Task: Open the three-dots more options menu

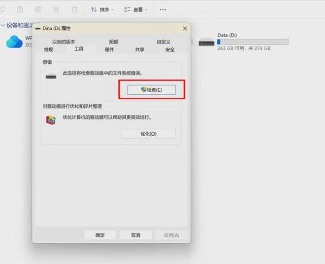Action: click(x=163, y=9)
